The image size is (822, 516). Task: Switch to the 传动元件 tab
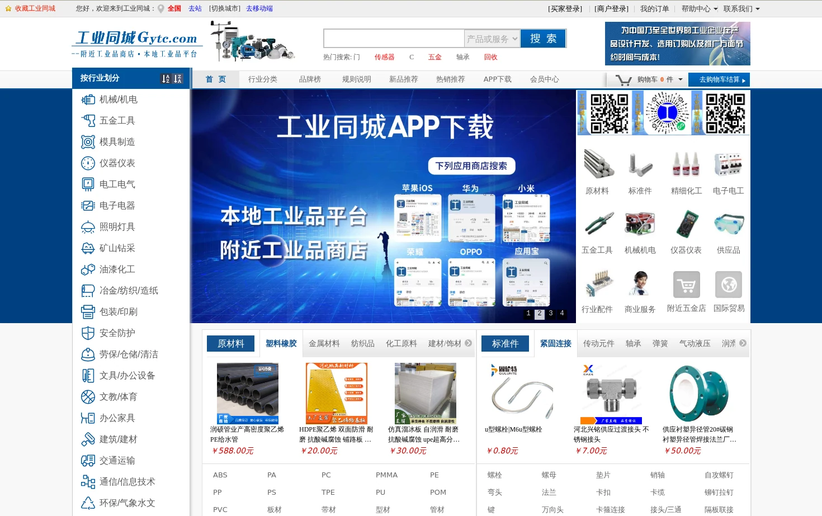[x=599, y=343]
